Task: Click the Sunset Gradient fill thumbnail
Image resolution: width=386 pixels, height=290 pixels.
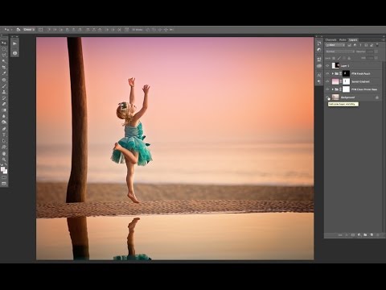Action: pos(335,81)
